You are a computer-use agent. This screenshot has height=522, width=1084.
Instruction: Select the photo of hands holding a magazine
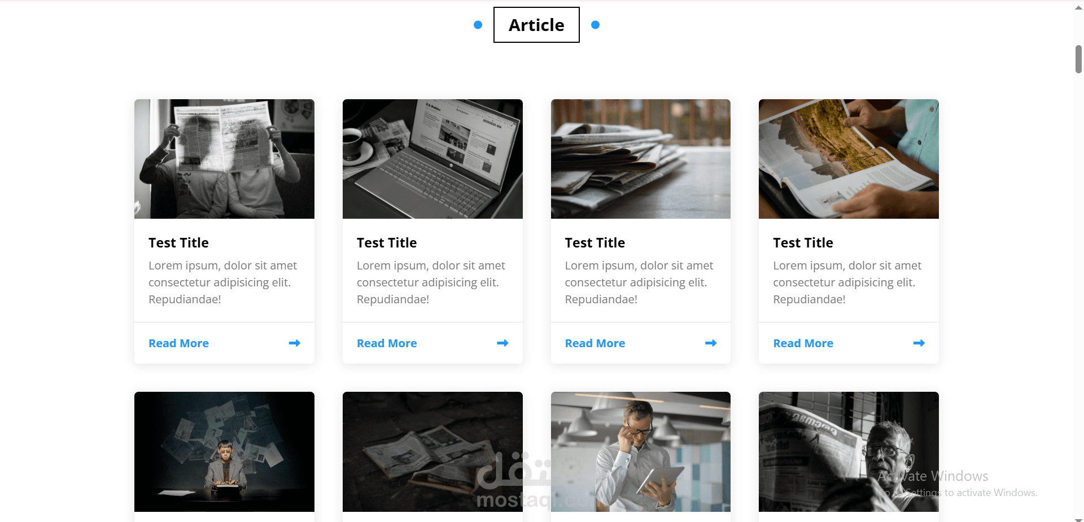pyautogui.click(x=849, y=159)
